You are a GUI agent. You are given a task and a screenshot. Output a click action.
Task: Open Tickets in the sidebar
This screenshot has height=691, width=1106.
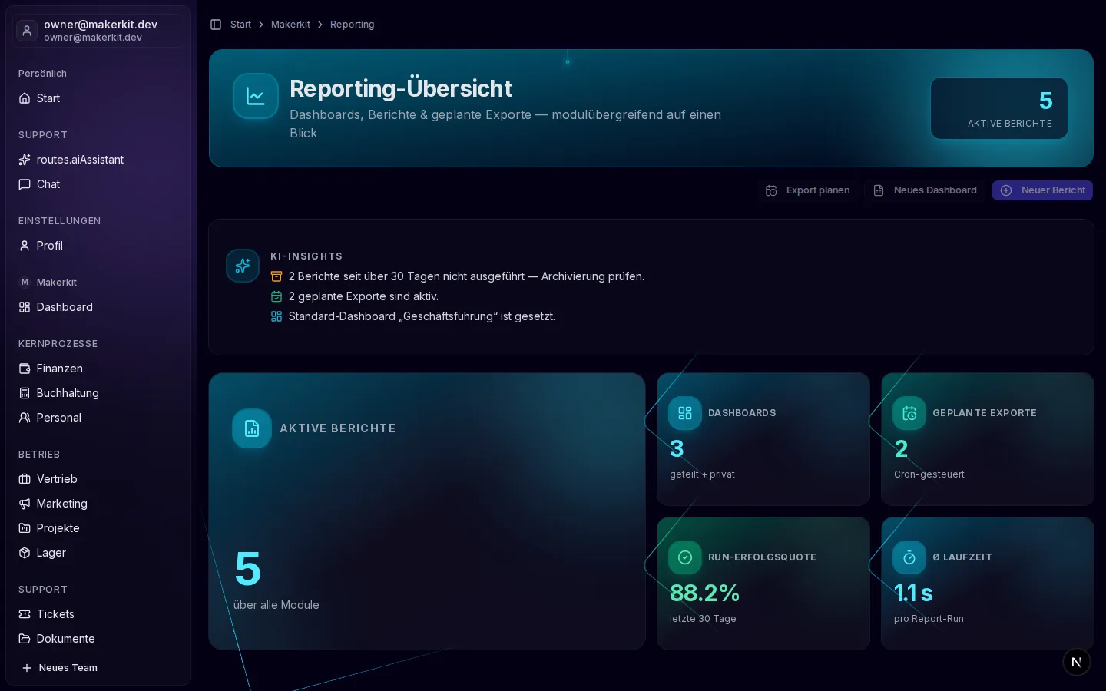pos(98,614)
